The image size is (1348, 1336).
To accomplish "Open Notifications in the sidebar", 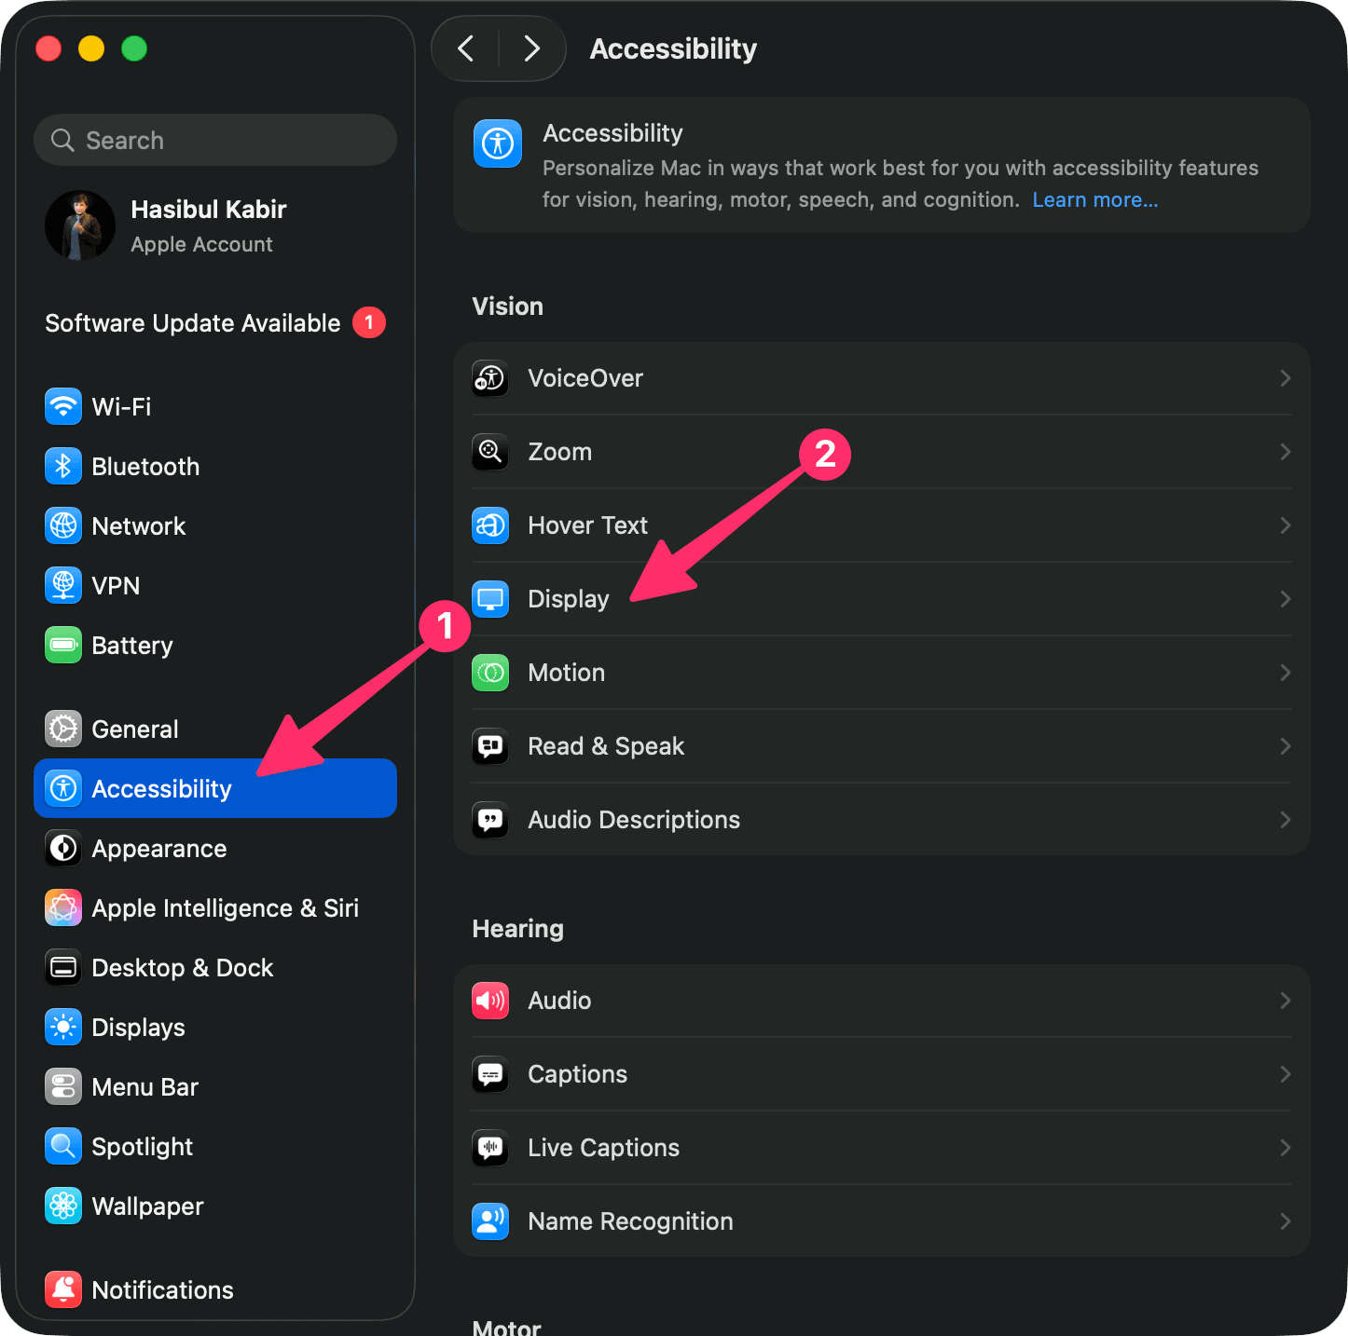I will click(215, 1289).
